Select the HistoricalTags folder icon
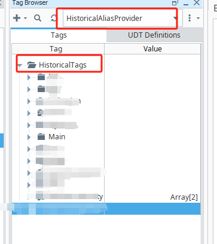 (32, 65)
